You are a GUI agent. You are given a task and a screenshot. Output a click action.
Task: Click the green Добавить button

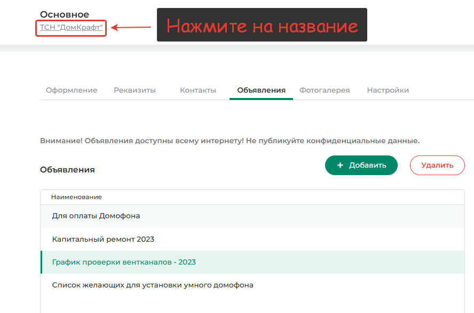361,165
